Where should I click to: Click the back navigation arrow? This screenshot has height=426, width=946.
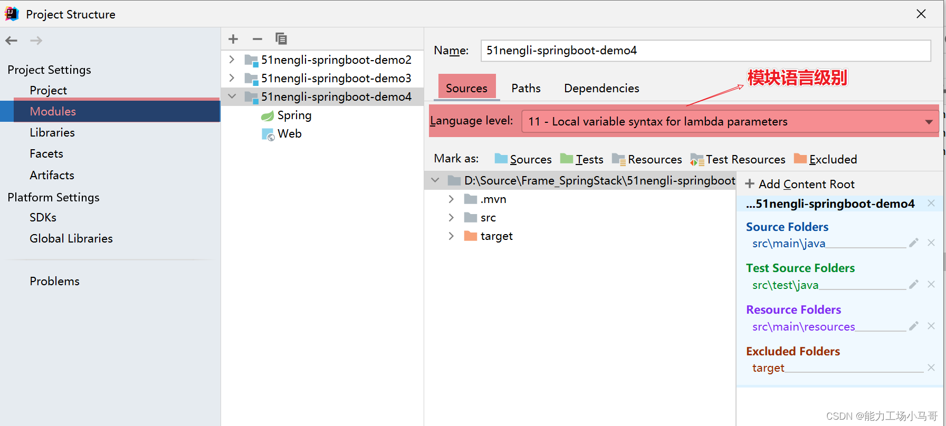tap(12, 41)
